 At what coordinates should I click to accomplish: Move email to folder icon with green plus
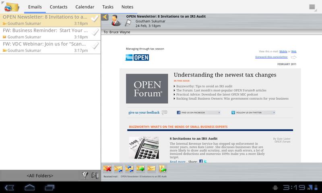163,168
